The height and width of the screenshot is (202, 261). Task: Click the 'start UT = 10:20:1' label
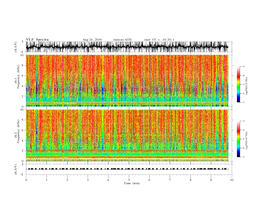pyautogui.click(x=159, y=40)
